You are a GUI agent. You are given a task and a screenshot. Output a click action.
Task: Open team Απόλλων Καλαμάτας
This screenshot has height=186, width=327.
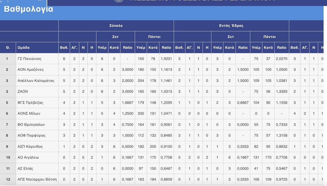36,80
